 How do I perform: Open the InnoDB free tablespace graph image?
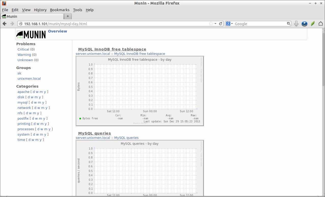pyautogui.click(x=140, y=91)
